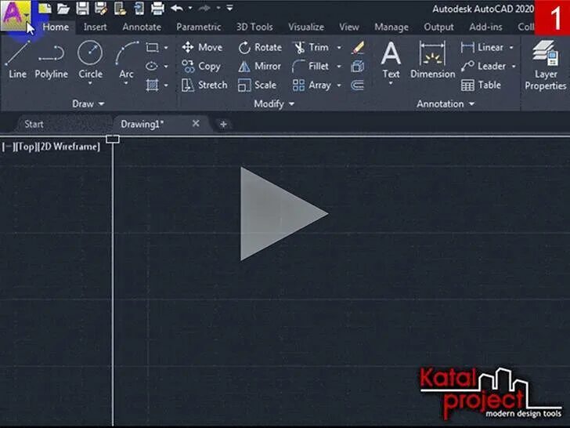The width and height of the screenshot is (570, 428).
Task: Add a new drawing tab with plus button
Action: click(224, 125)
